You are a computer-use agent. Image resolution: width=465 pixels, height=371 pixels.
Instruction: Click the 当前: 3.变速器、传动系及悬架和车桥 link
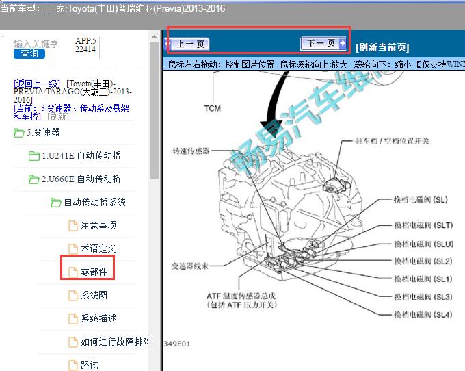coord(71,112)
